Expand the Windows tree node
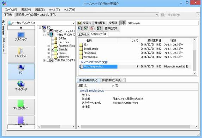Image resolution: width=202 pixels, height=138 pixels. click(49, 56)
